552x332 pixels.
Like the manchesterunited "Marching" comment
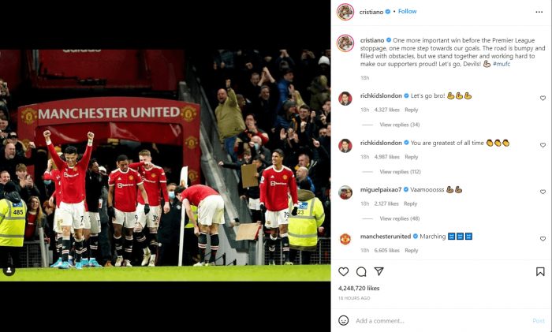coord(543,239)
